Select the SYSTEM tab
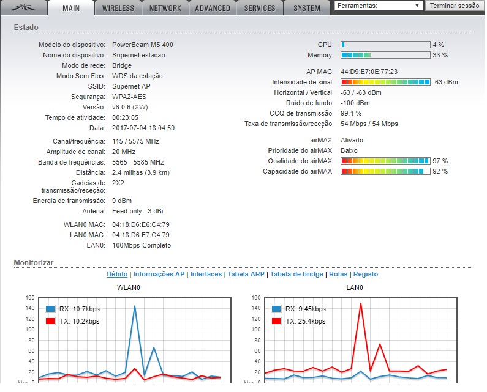This screenshot has width=487, height=392. tap(306, 8)
